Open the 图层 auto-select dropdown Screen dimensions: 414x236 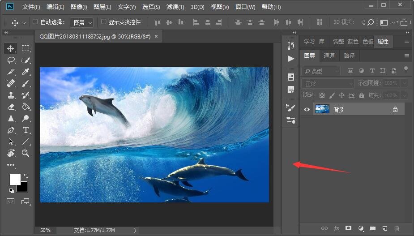tap(82, 23)
